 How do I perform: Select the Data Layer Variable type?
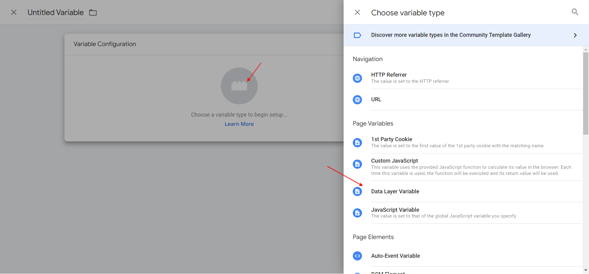coord(395,191)
